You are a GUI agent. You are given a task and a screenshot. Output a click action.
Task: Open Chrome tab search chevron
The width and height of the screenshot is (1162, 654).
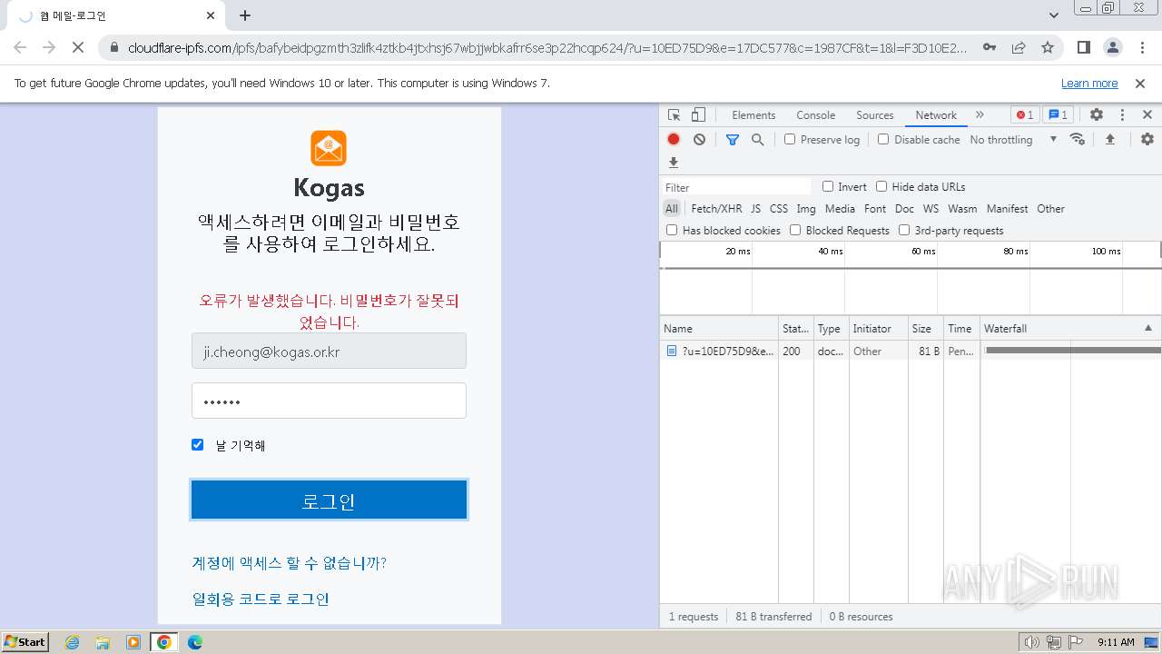pyautogui.click(x=1054, y=15)
